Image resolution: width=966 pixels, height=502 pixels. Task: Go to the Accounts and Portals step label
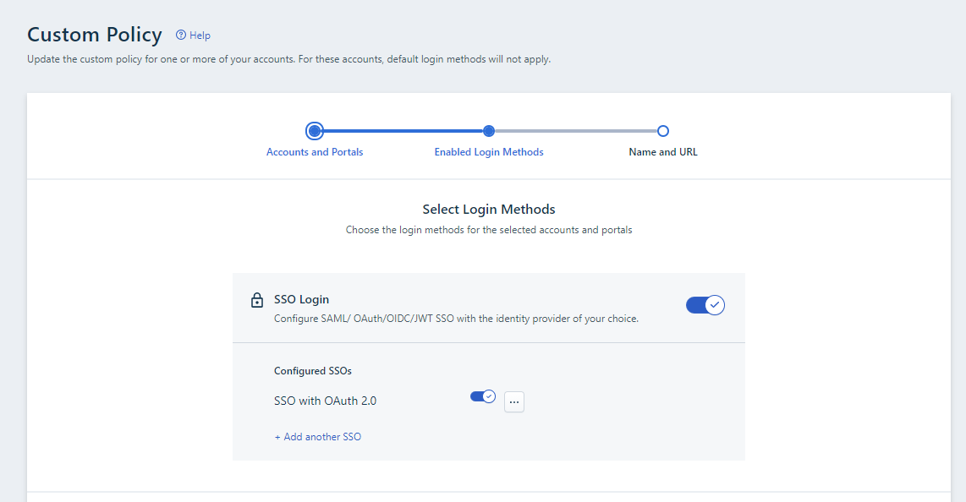pos(315,152)
